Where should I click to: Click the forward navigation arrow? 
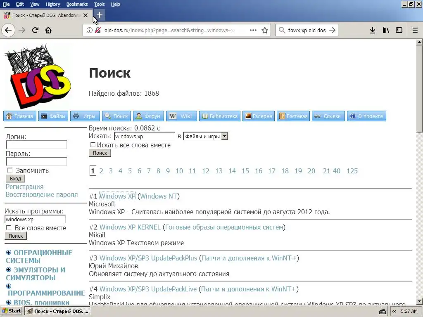point(22,30)
